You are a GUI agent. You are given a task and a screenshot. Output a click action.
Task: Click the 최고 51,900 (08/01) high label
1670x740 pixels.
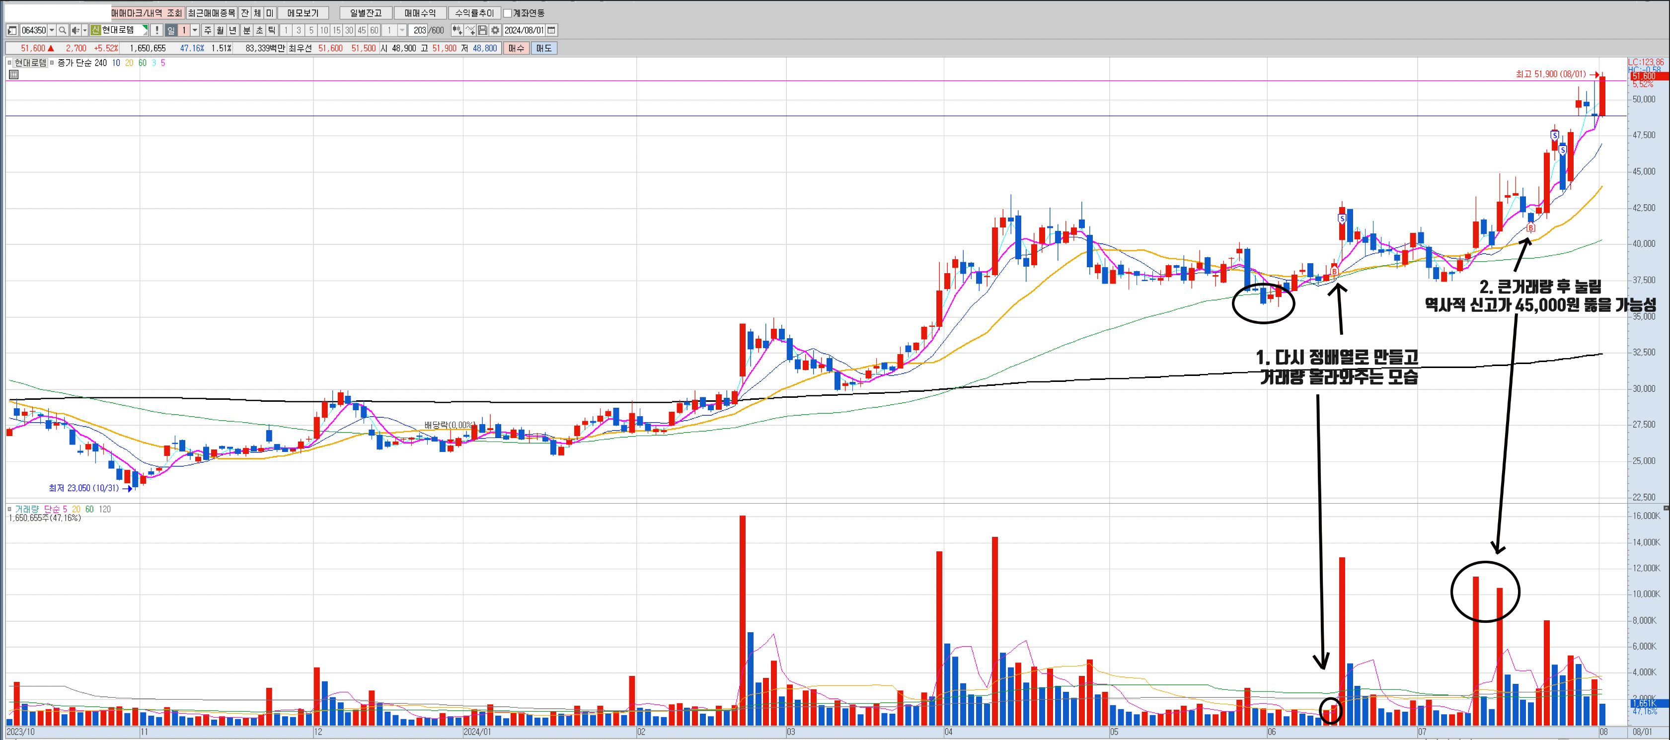(x=1551, y=74)
